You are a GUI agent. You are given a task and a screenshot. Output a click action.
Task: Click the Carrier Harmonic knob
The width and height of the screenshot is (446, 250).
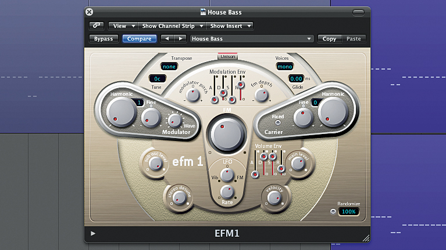pyautogui.click(x=333, y=113)
